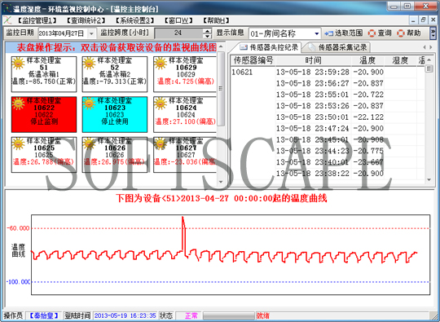The image size is (440, 322).
Task: Click the 传感器编号 column header
Action: tap(253, 60)
